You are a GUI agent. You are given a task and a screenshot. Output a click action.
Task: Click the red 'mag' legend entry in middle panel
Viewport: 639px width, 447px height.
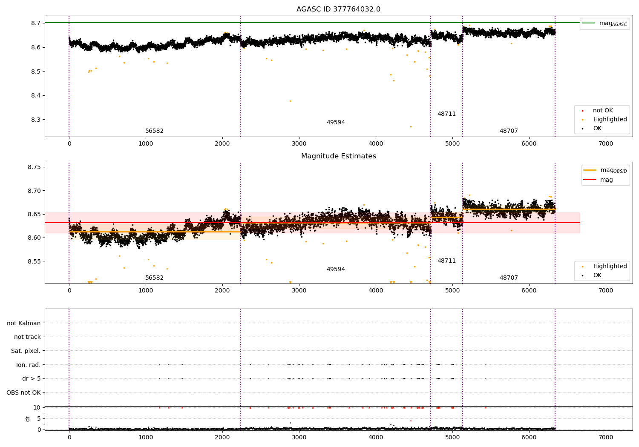coord(598,180)
